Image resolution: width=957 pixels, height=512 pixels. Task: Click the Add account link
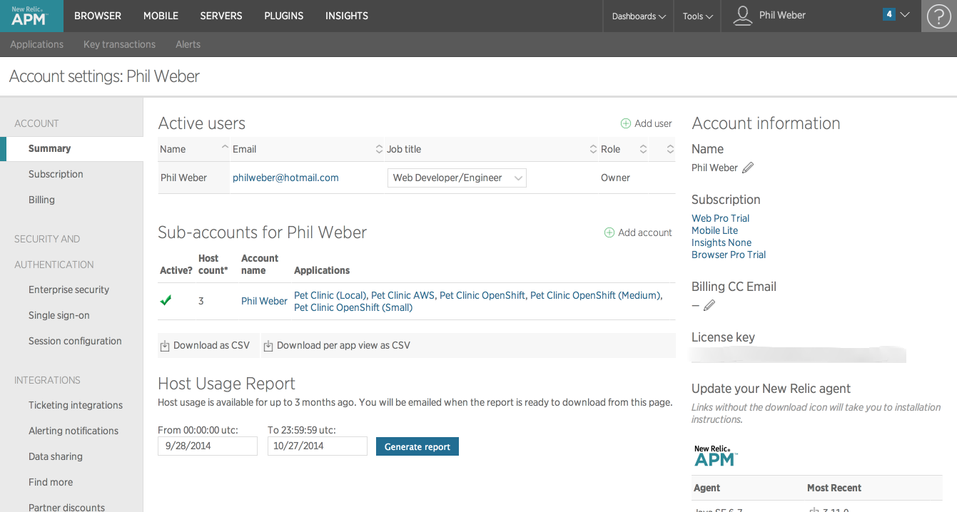[x=645, y=232]
